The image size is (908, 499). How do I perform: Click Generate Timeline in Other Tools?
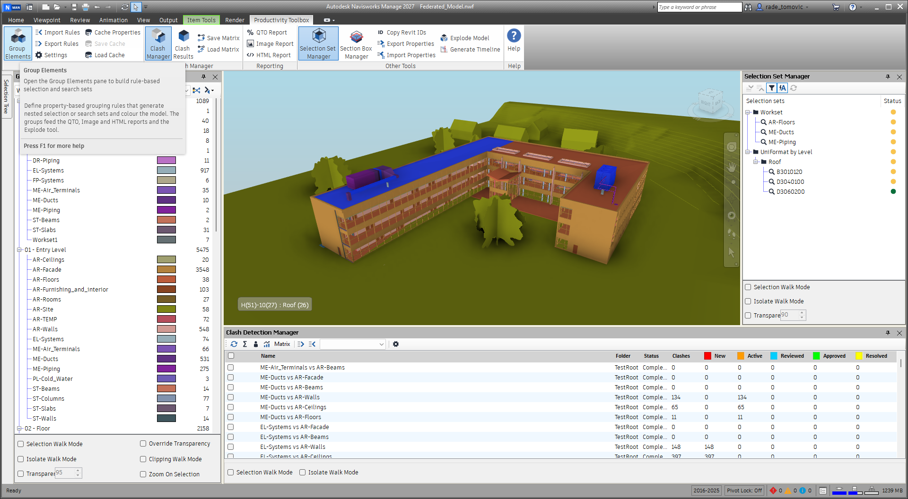[470, 50]
